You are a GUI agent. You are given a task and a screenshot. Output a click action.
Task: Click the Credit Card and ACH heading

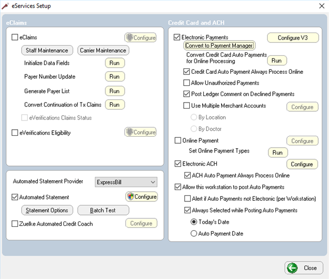196,23
